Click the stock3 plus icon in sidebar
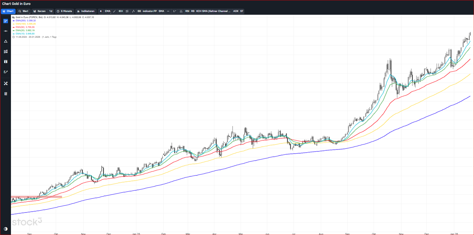This screenshot has height=235, width=474. 5,21
